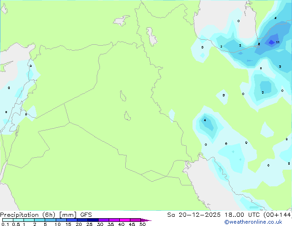Viewport: 292px width, 226px height.
Task: Click the 0.1–0.5 mm legend color swatch
Action: click(8, 220)
